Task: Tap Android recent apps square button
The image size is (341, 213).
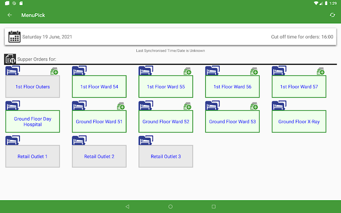Action: pos(214,207)
